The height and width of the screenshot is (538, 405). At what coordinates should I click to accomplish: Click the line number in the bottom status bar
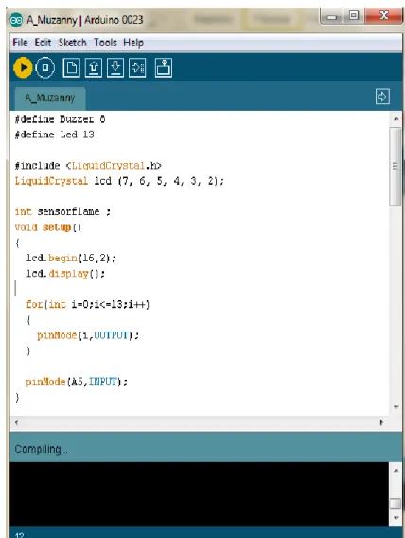coord(20,534)
